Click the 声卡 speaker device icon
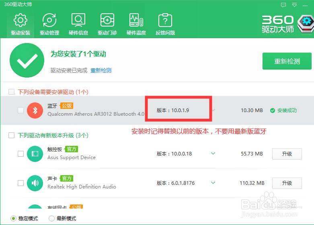This screenshot has height=225, width=314. click(35, 183)
